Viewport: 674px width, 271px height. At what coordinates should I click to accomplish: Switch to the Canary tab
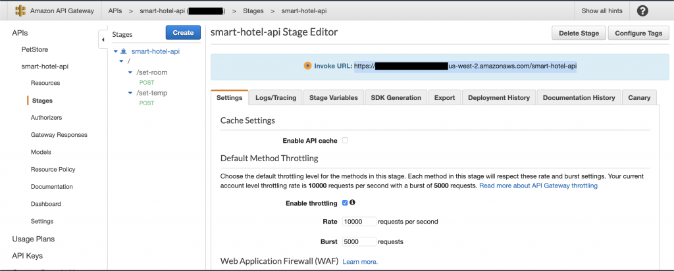point(639,97)
